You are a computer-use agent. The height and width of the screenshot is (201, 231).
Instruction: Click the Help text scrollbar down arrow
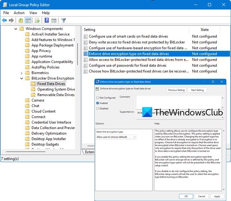(223, 189)
